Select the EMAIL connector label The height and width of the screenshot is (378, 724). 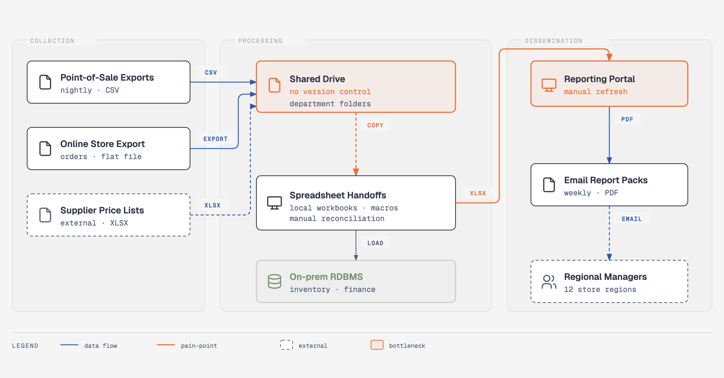coord(632,219)
